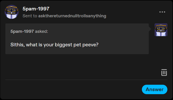Open the three-dot options menu
Viewport: 173px width, 100px height.
click(x=162, y=12)
